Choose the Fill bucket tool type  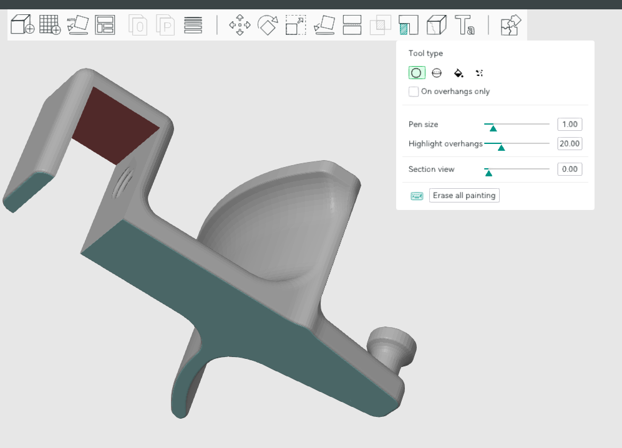(459, 73)
